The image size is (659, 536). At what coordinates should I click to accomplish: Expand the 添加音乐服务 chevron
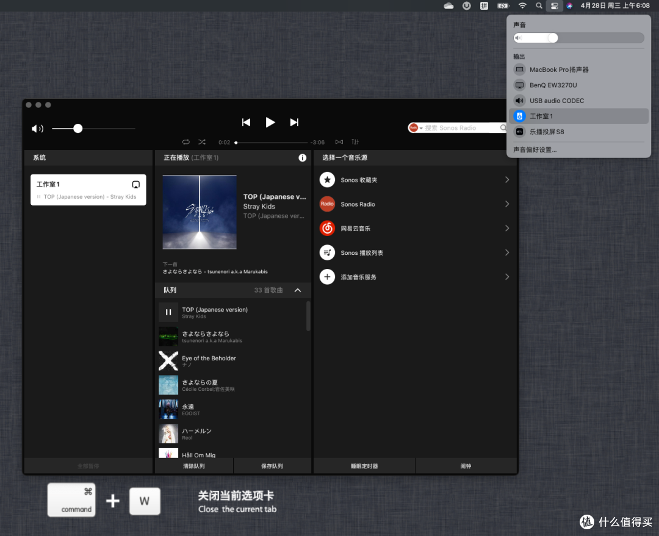coord(507,277)
